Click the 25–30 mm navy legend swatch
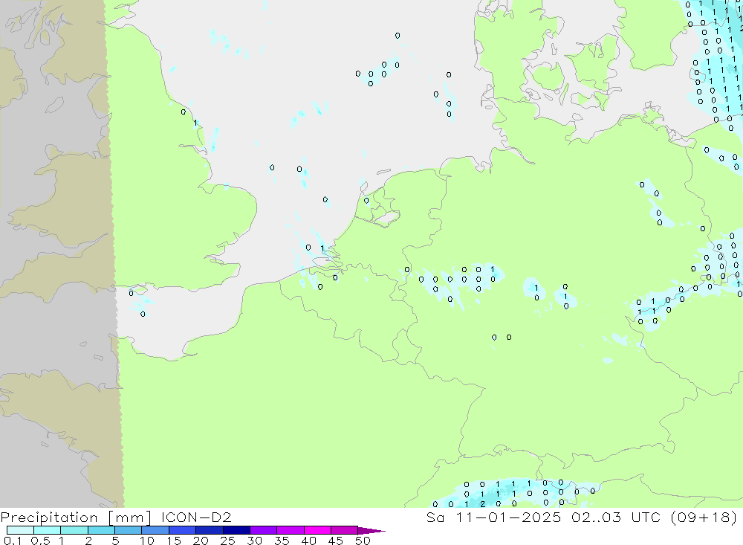 (x=236, y=530)
